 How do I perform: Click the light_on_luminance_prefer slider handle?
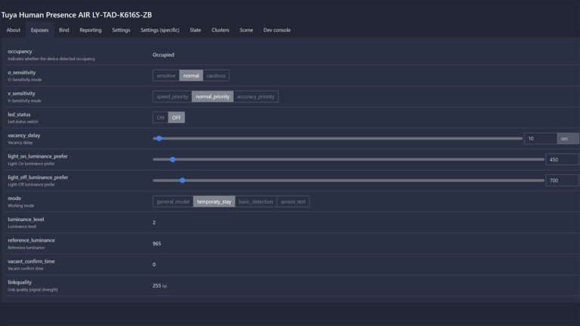click(173, 159)
